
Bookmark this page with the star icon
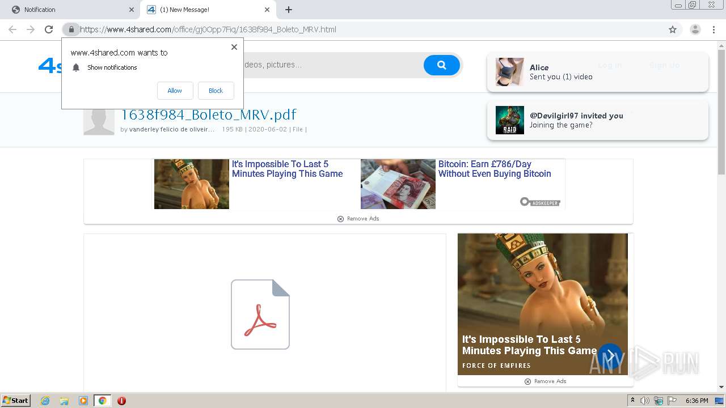(x=673, y=29)
